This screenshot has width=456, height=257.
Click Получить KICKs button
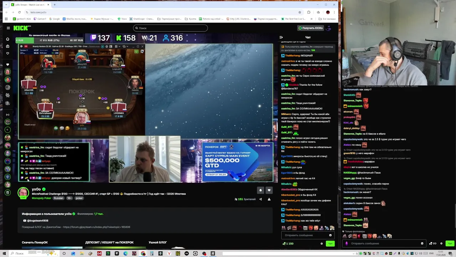[311, 28]
